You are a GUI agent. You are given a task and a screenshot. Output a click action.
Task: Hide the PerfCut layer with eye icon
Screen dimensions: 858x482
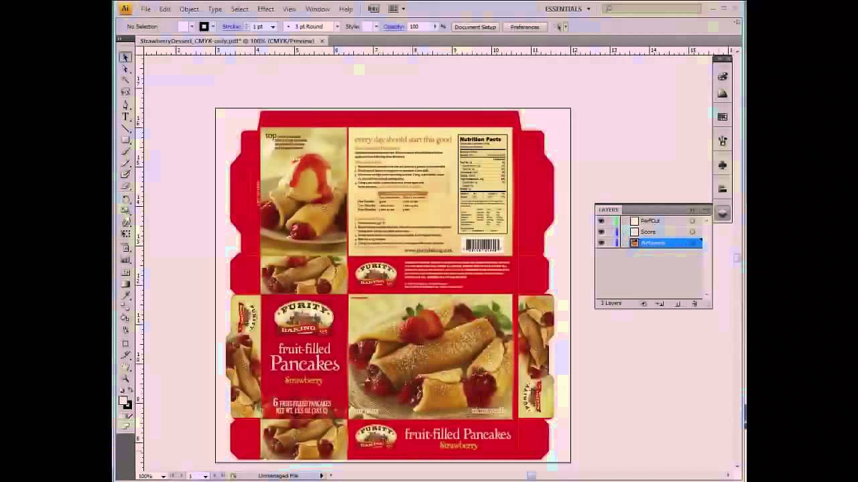(x=601, y=221)
